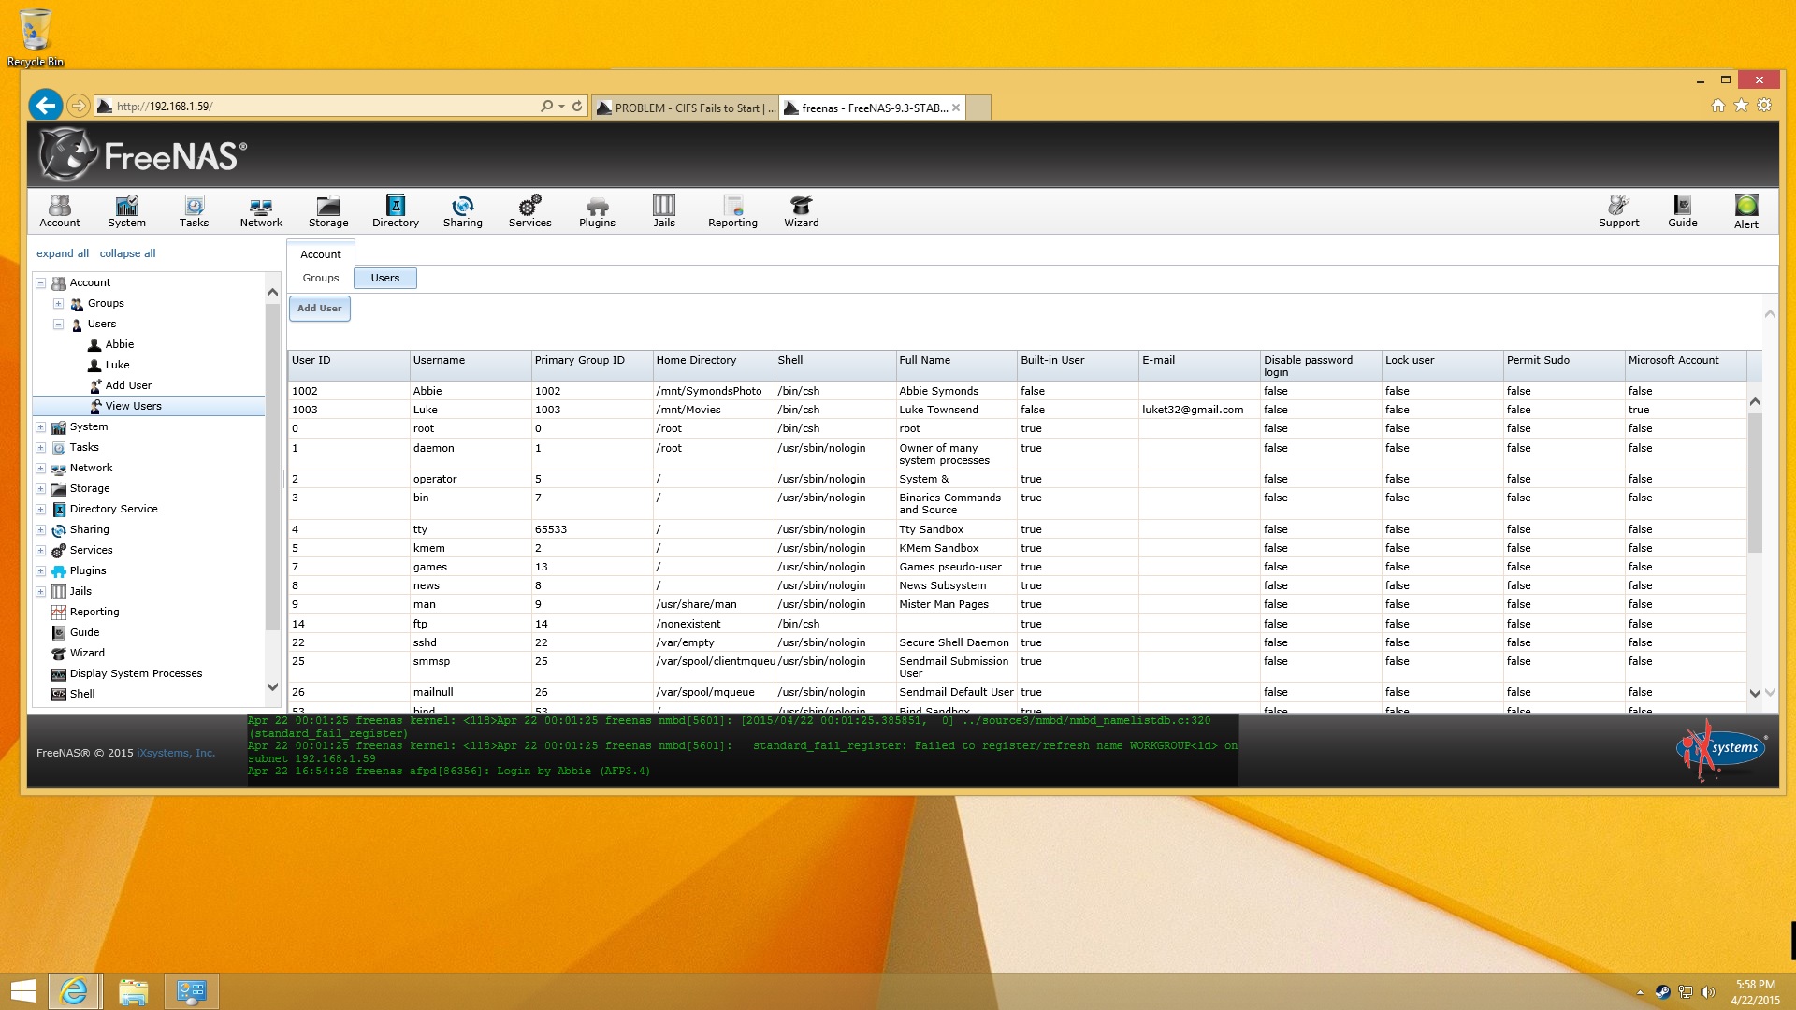Check the green Alert indicator
The height and width of the screenshot is (1010, 1796).
tap(1746, 211)
